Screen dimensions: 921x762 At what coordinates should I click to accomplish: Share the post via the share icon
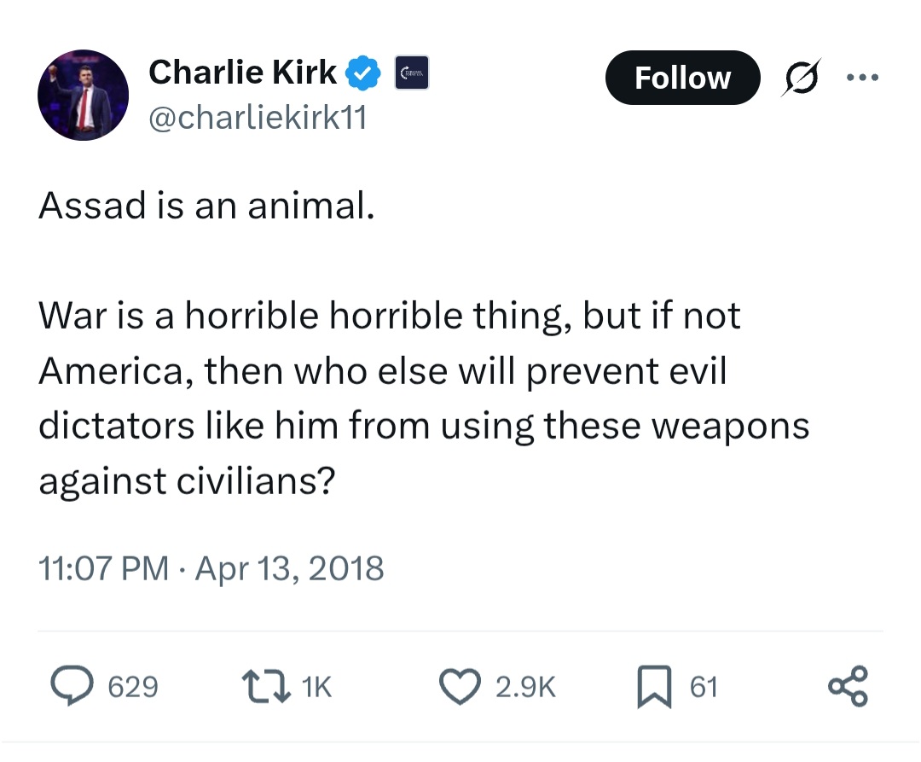(x=849, y=685)
